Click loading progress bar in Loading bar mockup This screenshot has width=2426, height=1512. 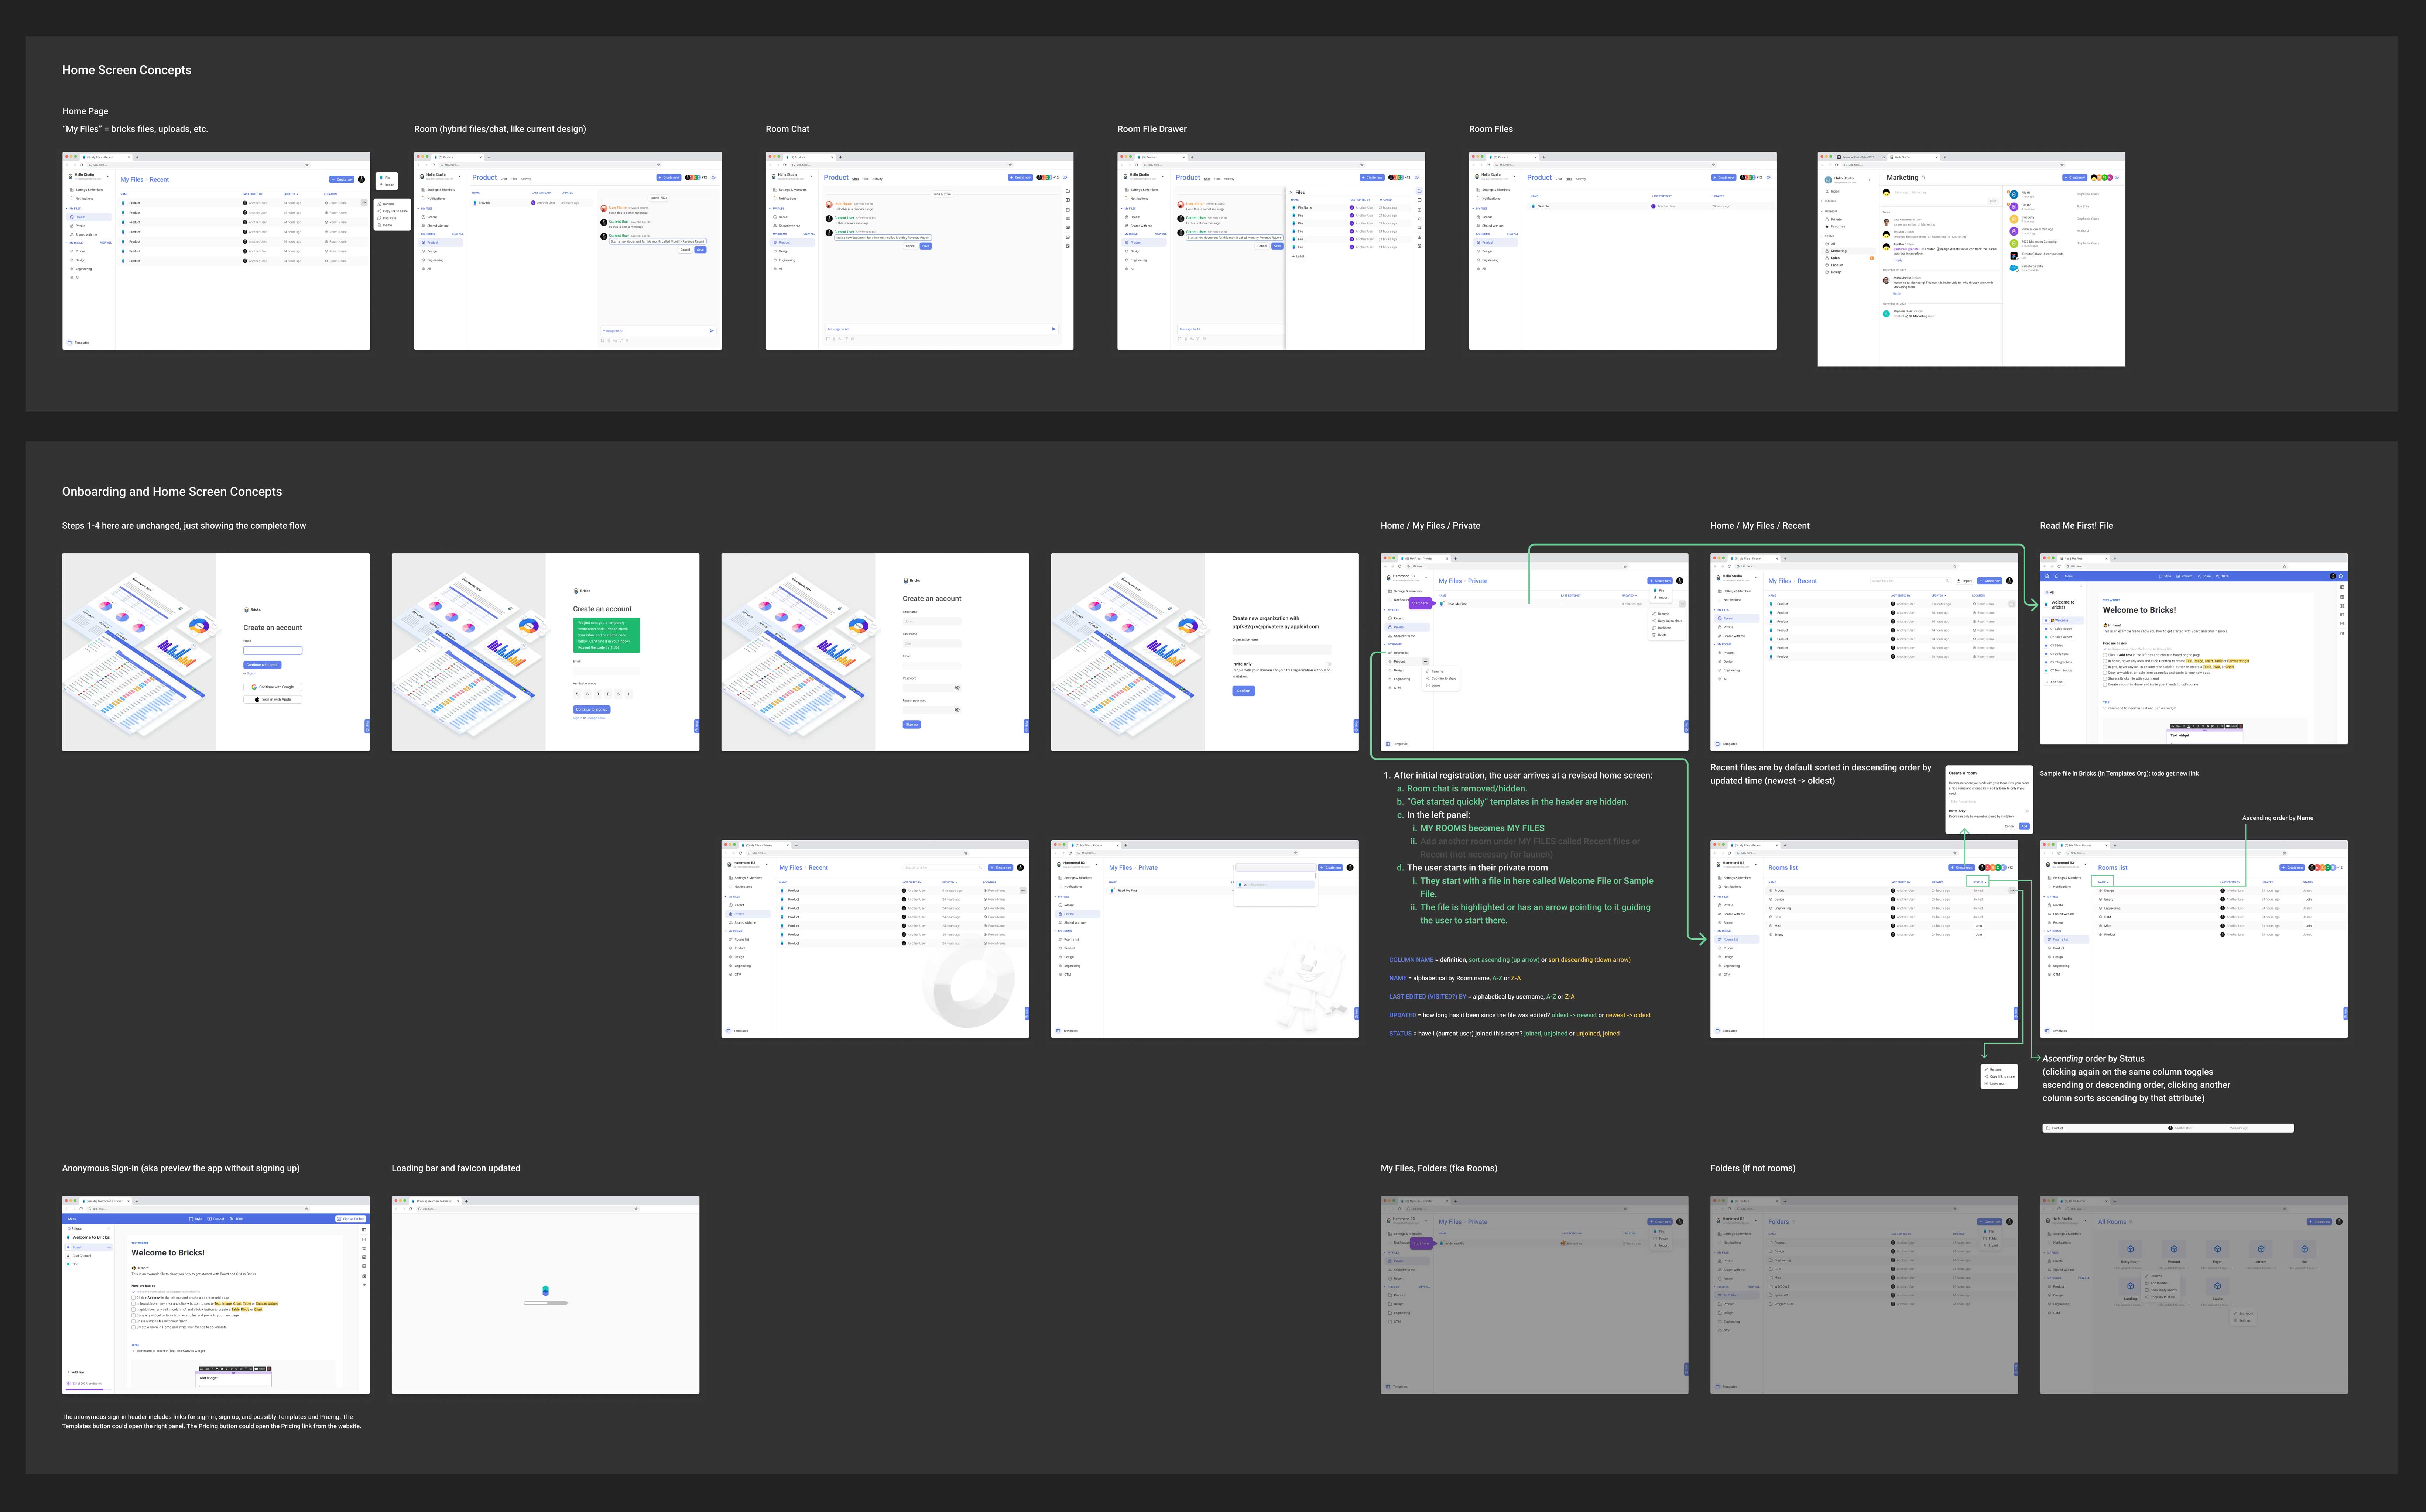(x=546, y=1303)
